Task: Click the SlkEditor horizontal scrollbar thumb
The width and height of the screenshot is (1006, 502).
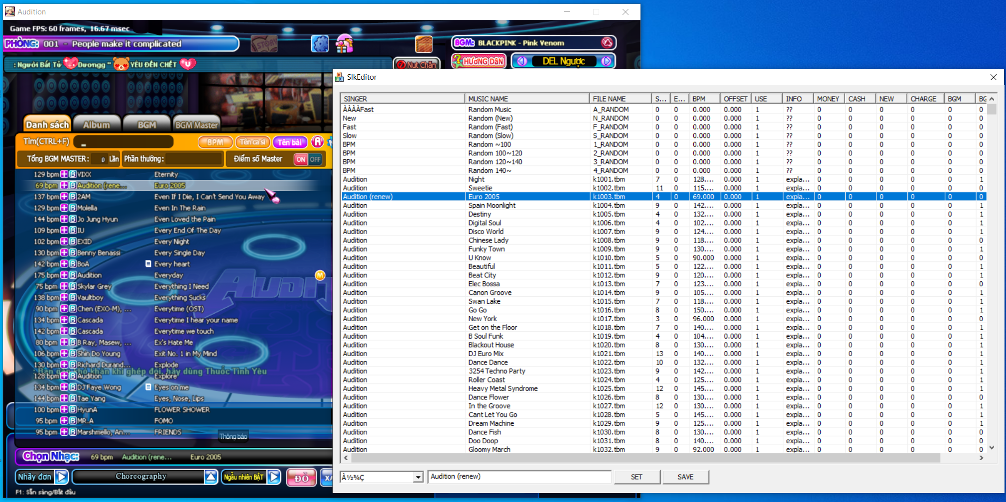Action: click(x=645, y=458)
